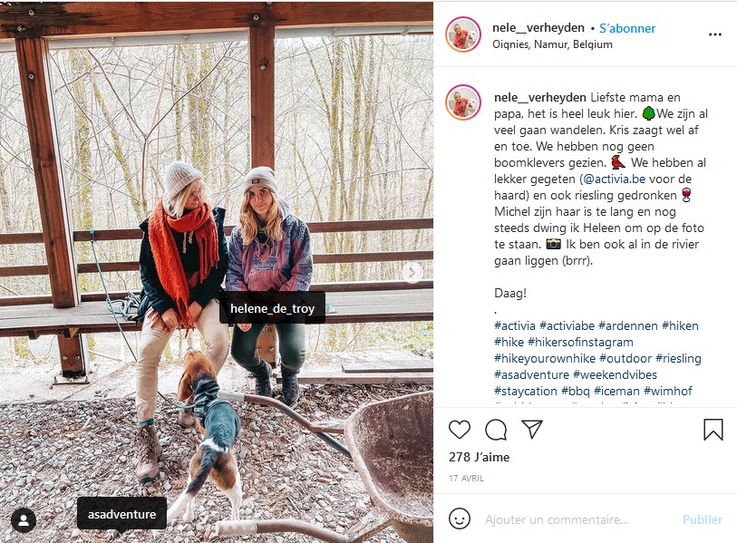Like the post with heart icon
737x543 pixels.
tap(460, 430)
